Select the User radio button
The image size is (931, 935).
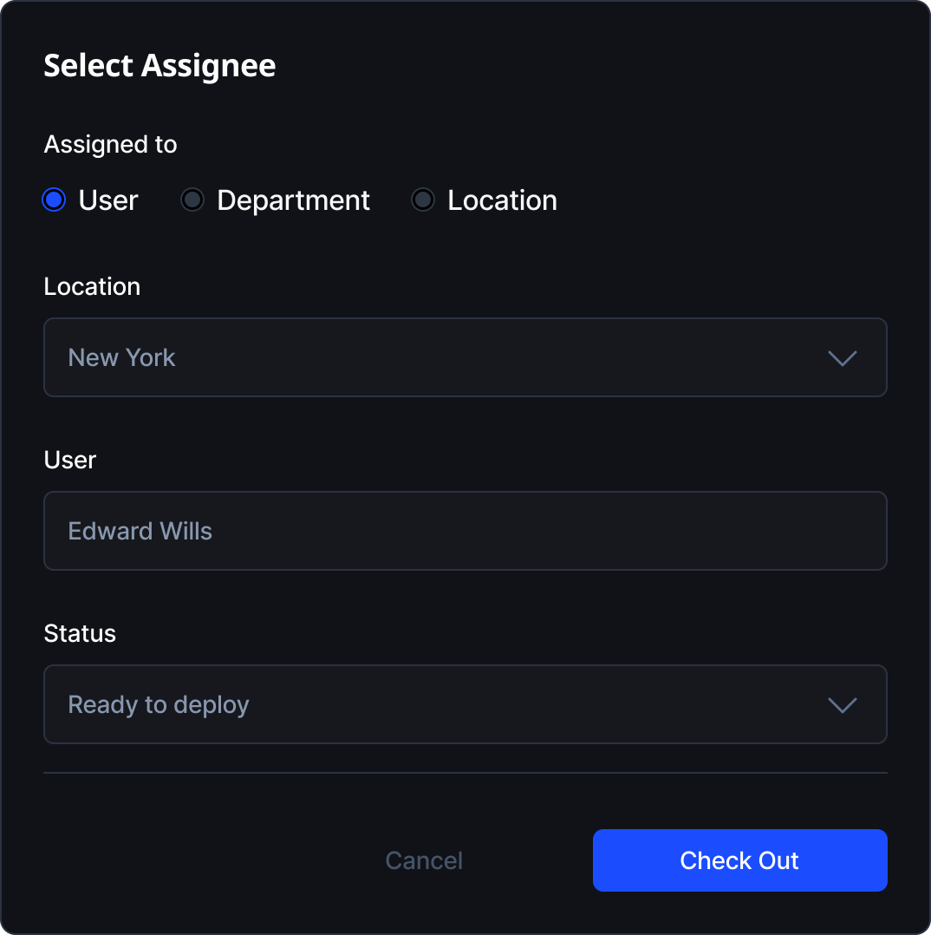point(53,199)
